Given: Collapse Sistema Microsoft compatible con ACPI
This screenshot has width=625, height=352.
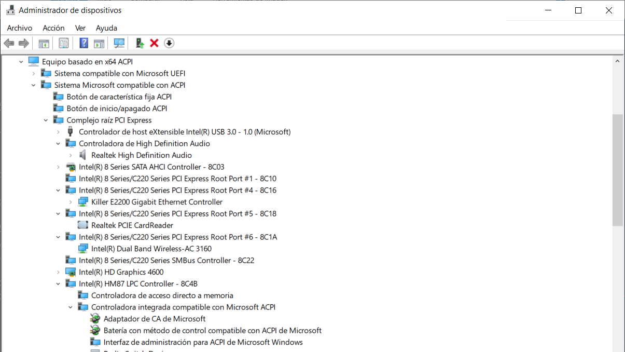Looking at the screenshot, I should coord(34,85).
